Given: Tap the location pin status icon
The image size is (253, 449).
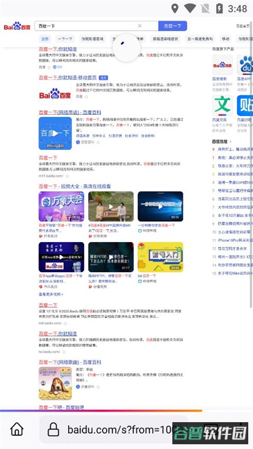Looking at the screenshot, I should pyautogui.click(x=174, y=8).
